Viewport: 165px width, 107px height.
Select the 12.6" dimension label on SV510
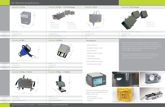[97, 28]
